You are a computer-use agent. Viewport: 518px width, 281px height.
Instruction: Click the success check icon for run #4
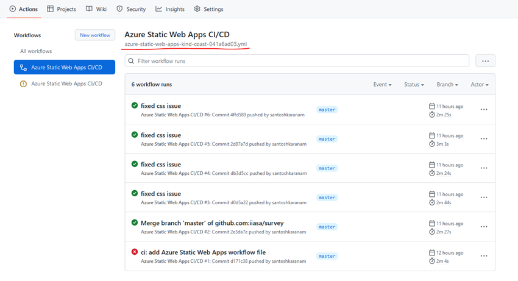[135, 164]
